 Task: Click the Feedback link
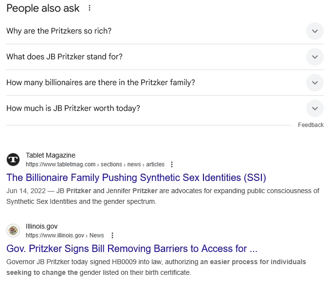tap(311, 125)
